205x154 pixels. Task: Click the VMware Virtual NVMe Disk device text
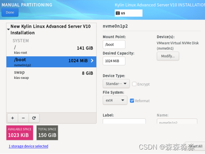(x=178, y=46)
